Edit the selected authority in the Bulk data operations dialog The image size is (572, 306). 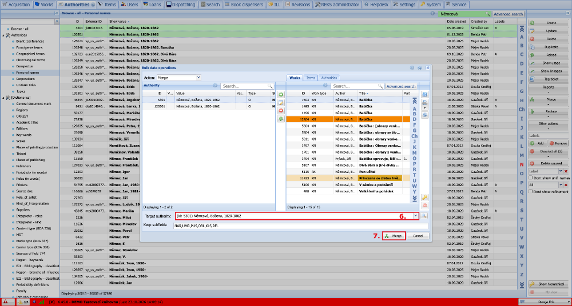pyautogui.click(x=281, y=103)
